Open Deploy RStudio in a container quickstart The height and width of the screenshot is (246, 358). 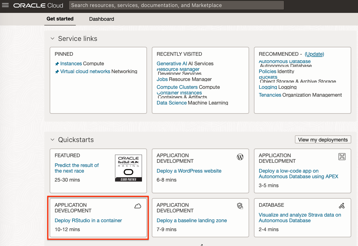point(88,221)
